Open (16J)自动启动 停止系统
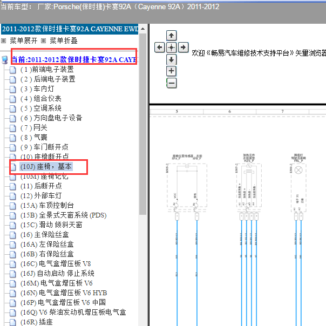This screenshot has width=326, height=326. (x=57, y=274)
